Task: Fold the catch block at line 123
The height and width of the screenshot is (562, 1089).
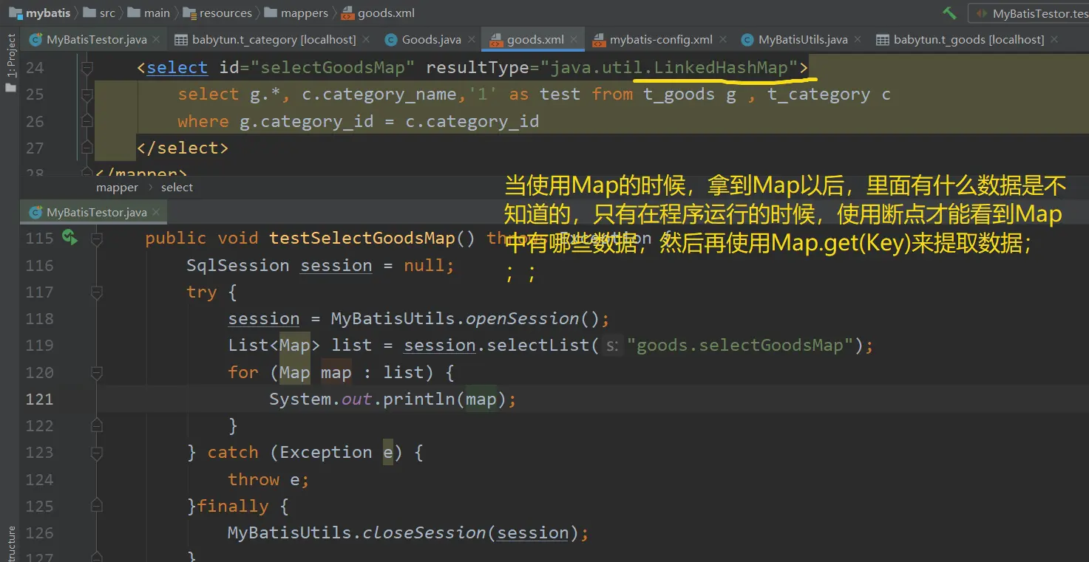Action: 96,453
